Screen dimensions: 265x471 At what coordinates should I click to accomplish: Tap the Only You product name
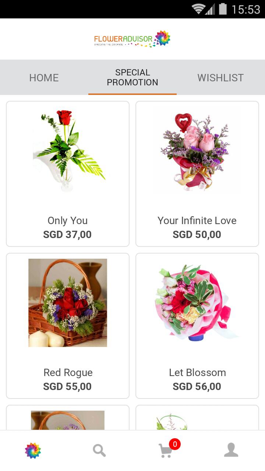[68, 220]
